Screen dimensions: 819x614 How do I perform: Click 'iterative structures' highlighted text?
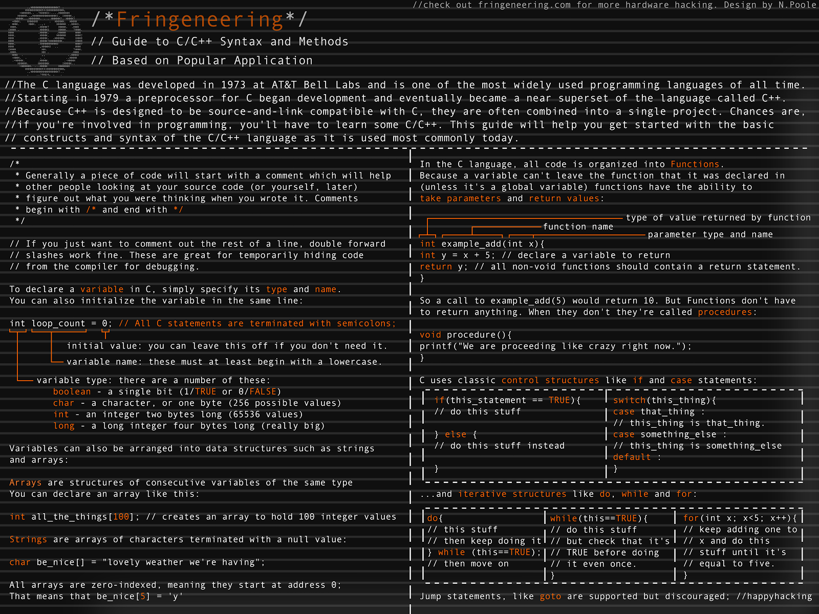(x=512, y=494)
